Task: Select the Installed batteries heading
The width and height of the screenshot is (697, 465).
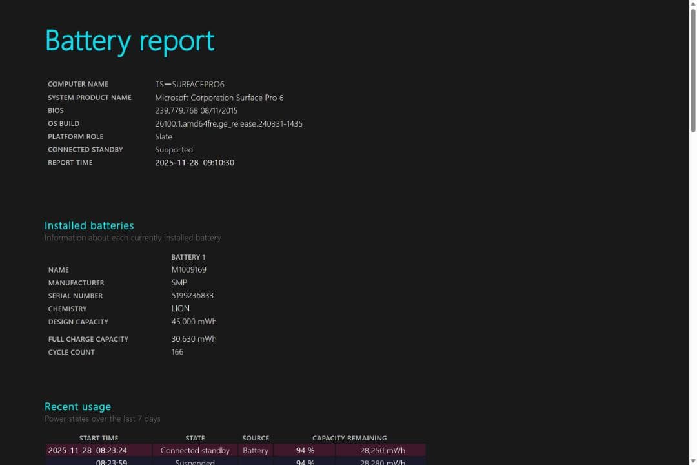Action: [89, 225]
